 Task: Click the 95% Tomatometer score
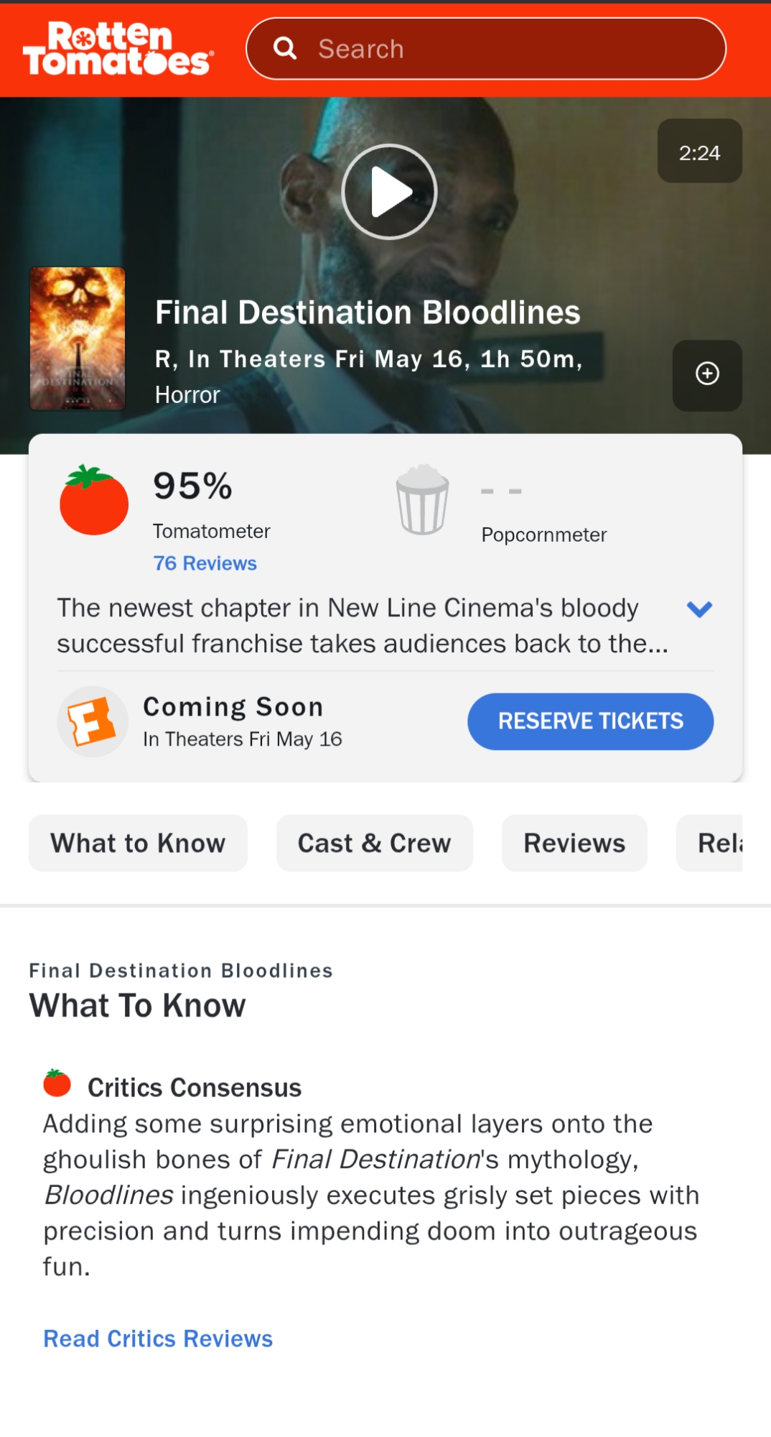(x=192, y=486)
